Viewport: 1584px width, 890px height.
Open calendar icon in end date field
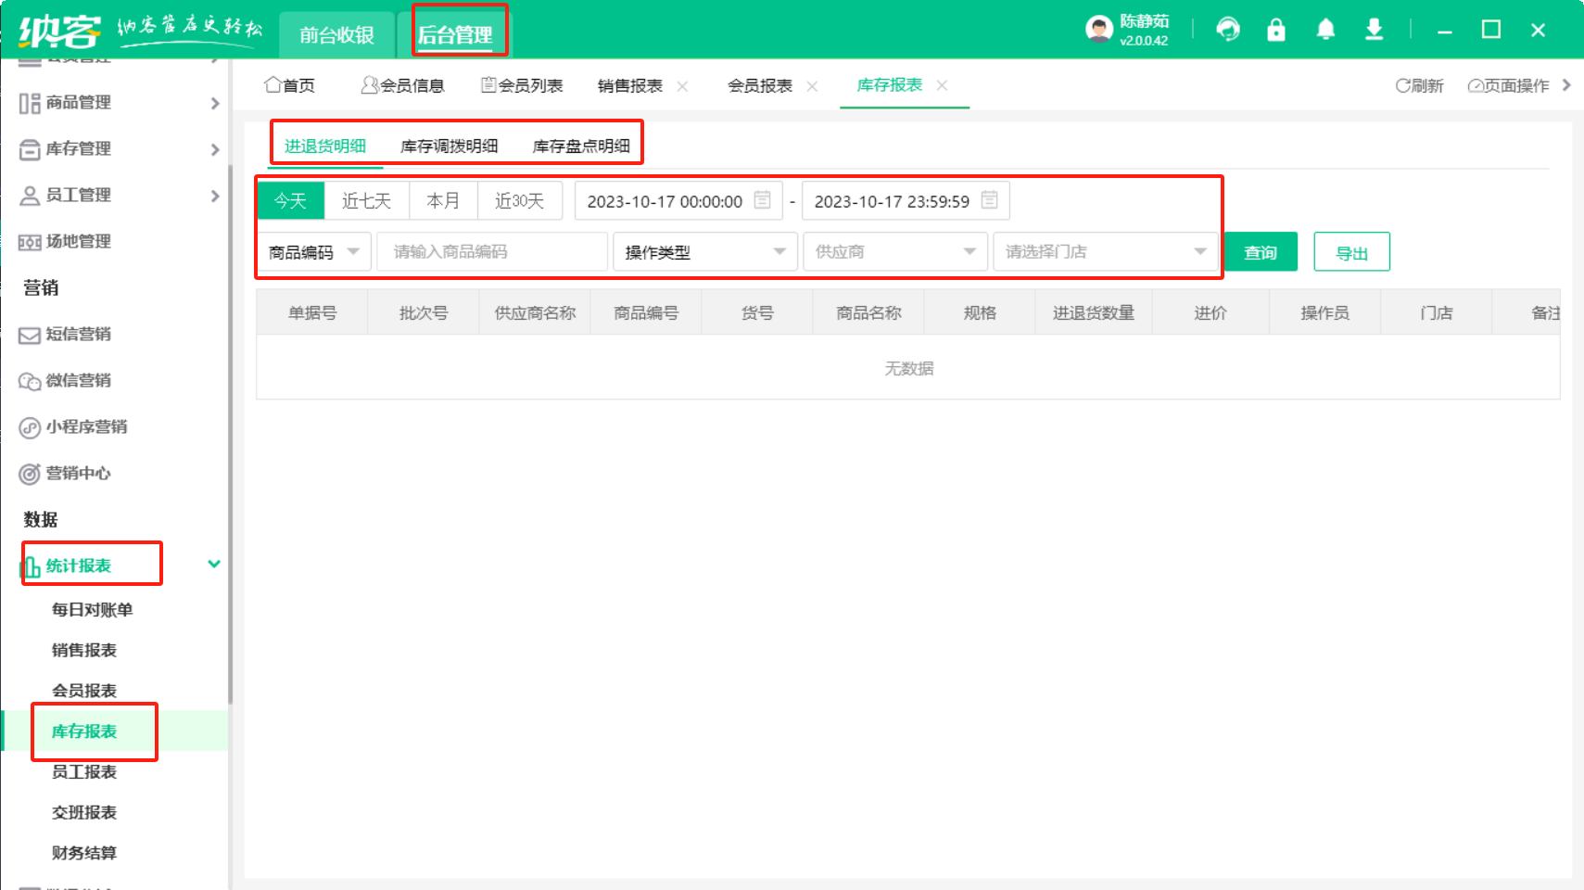pyautogui.click(x=989, y=200)
